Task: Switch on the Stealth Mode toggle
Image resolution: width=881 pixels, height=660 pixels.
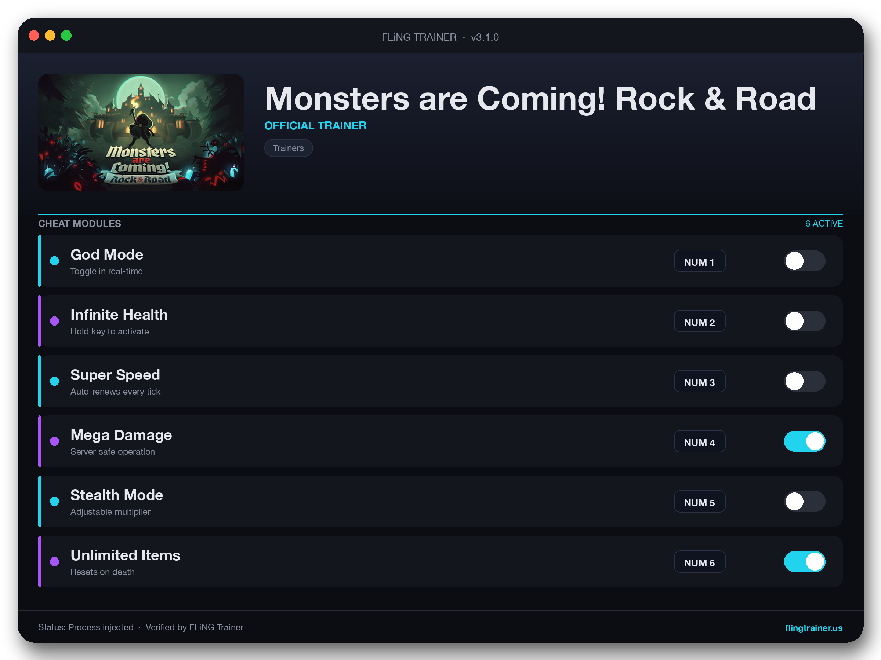Action: pos(805,501)
